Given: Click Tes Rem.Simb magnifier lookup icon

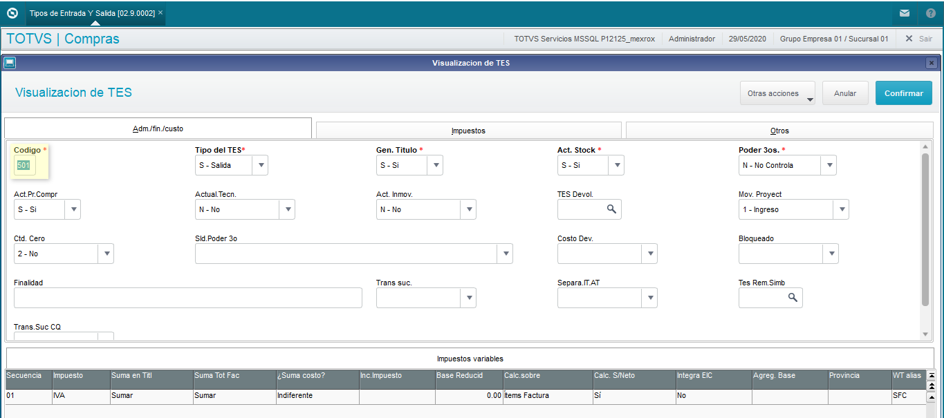Looking at the screenshot, I should point(793,298).
